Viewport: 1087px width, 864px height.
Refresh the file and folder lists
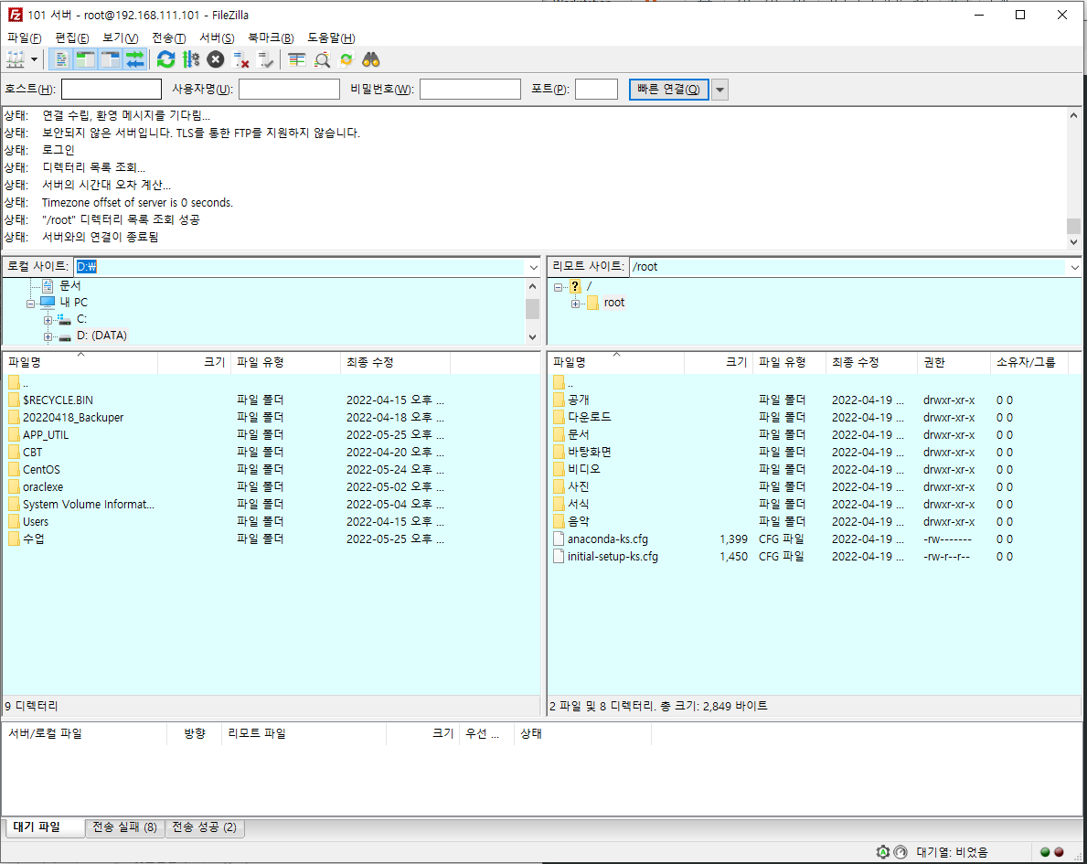[165, 59]
